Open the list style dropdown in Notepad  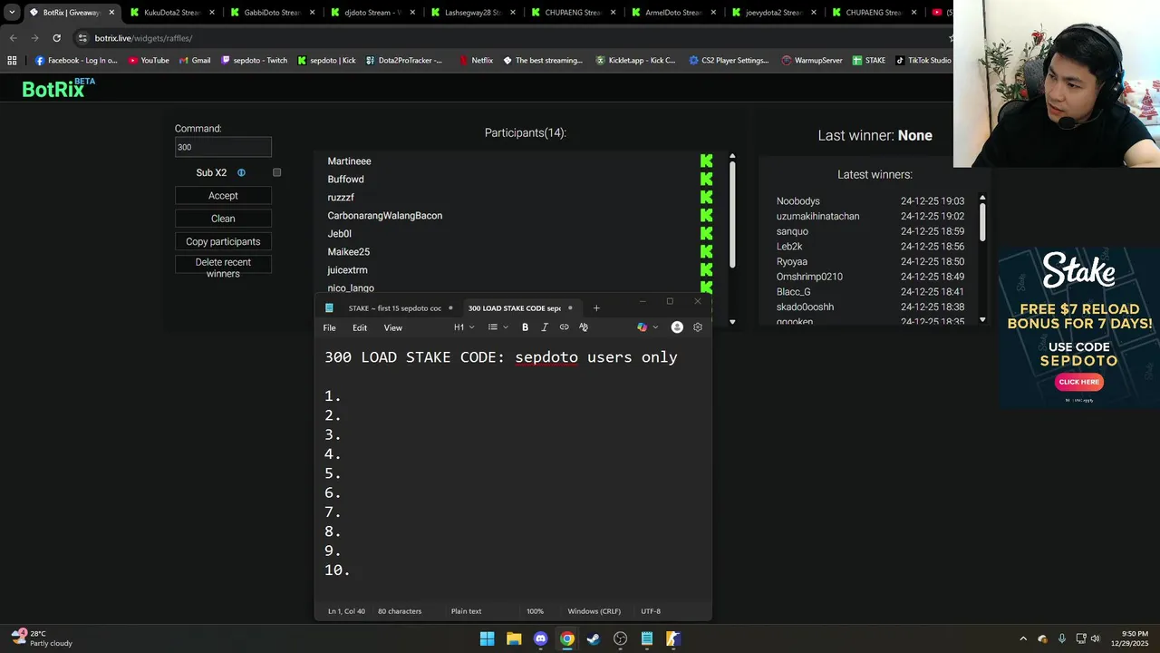[498, 327]
